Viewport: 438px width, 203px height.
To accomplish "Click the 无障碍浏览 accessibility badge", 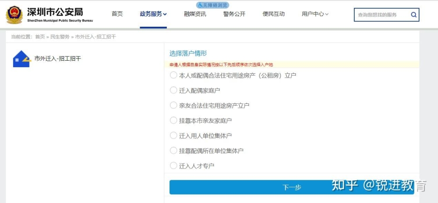I will tap(212, 5).
